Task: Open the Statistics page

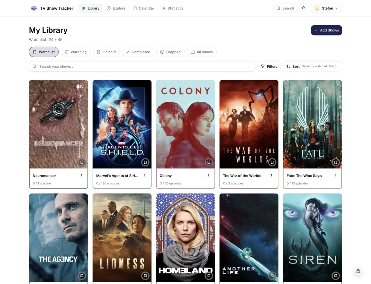Action: [x=172, y=8]
